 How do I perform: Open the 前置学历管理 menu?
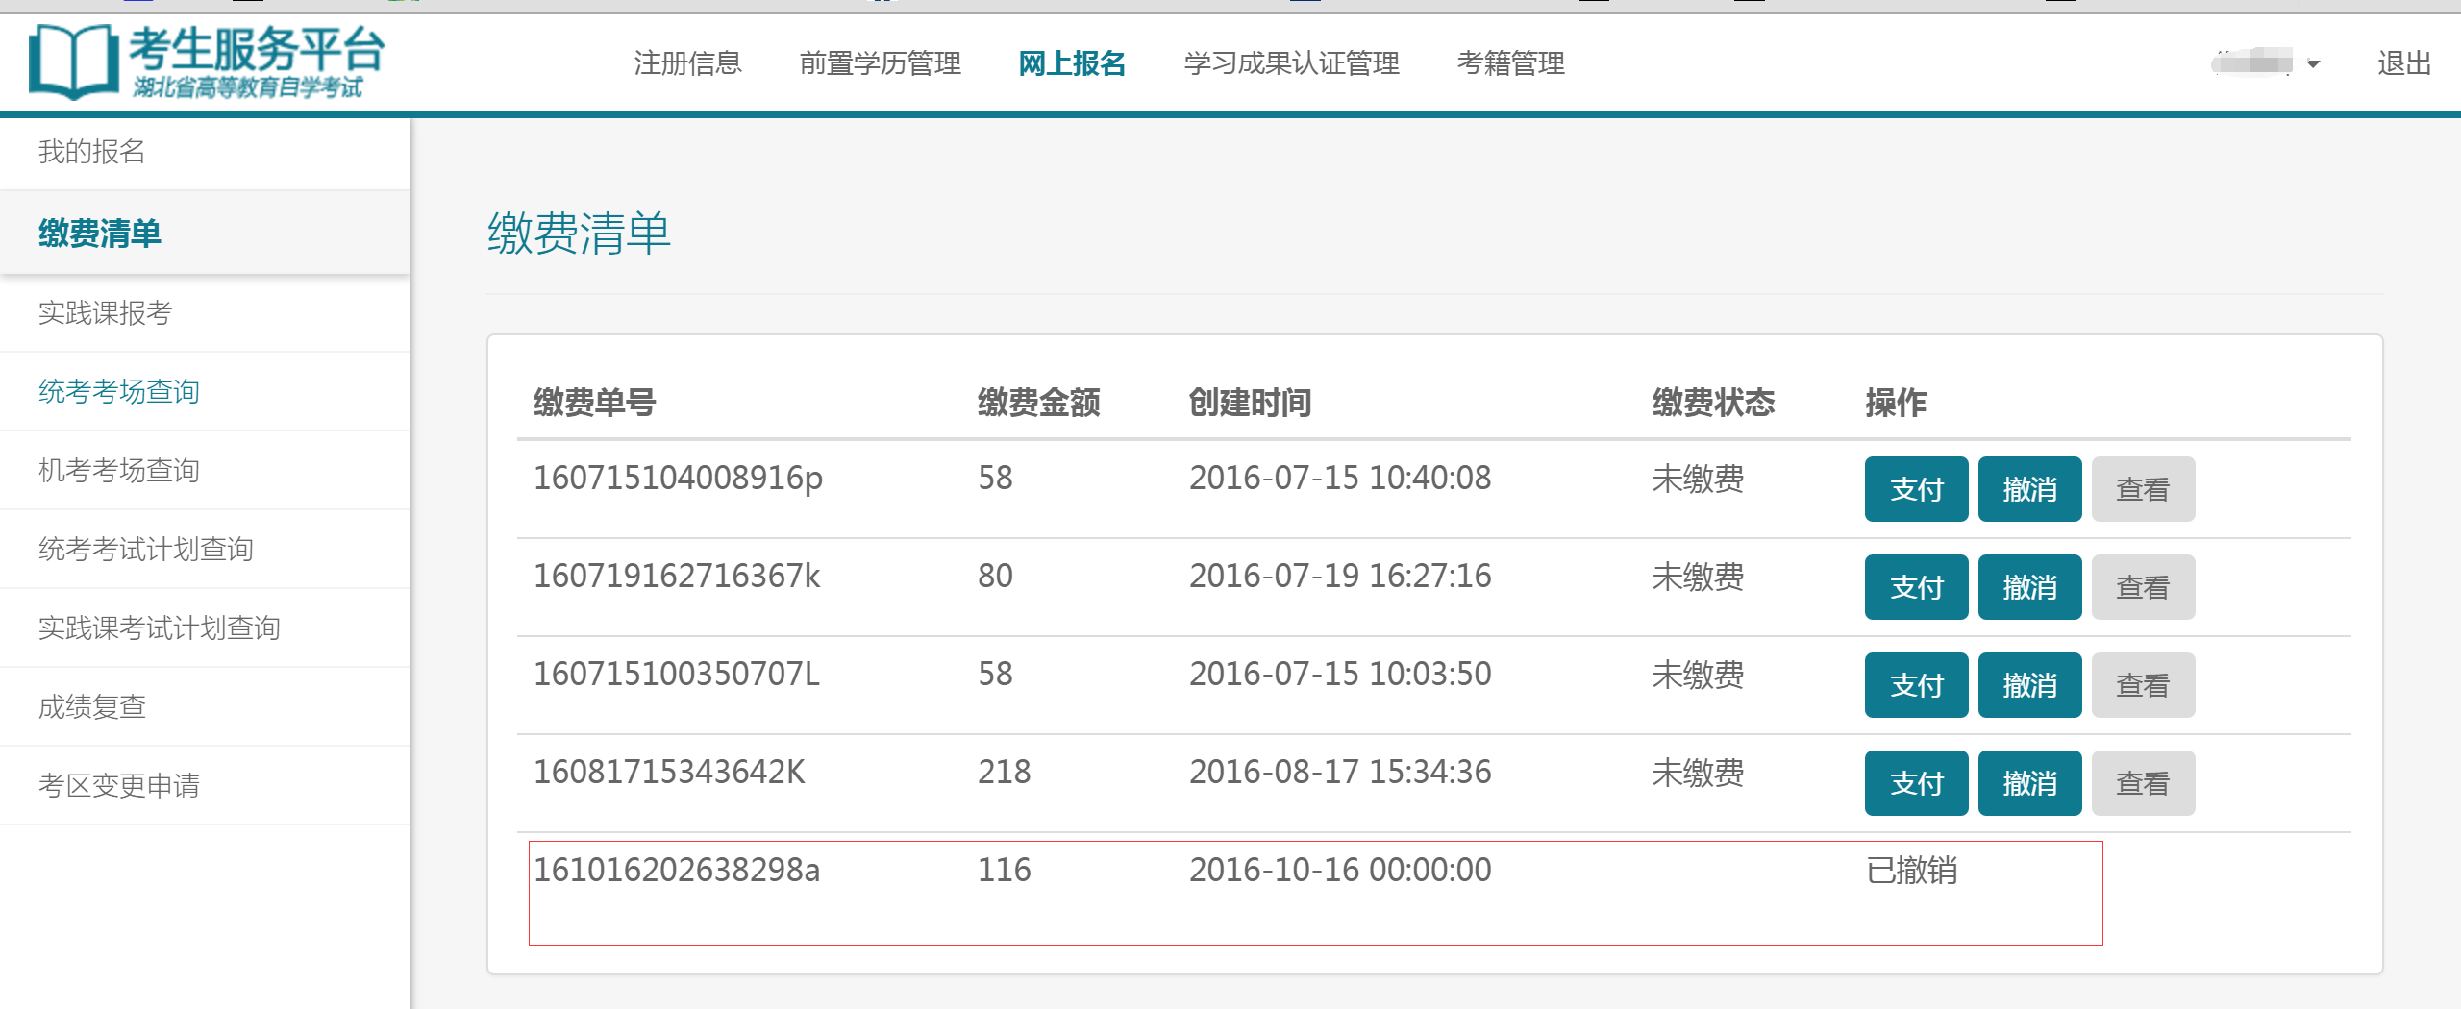880,63
